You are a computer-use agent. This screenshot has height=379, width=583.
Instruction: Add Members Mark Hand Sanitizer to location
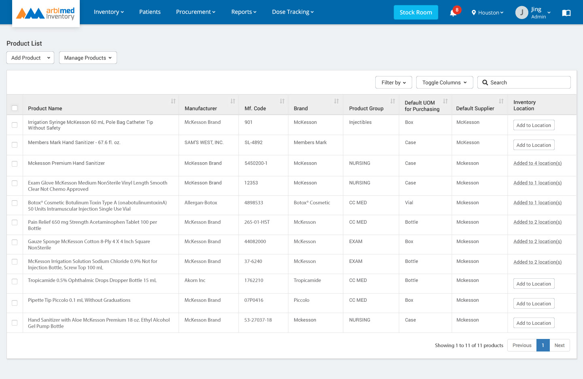coord(534,145)
